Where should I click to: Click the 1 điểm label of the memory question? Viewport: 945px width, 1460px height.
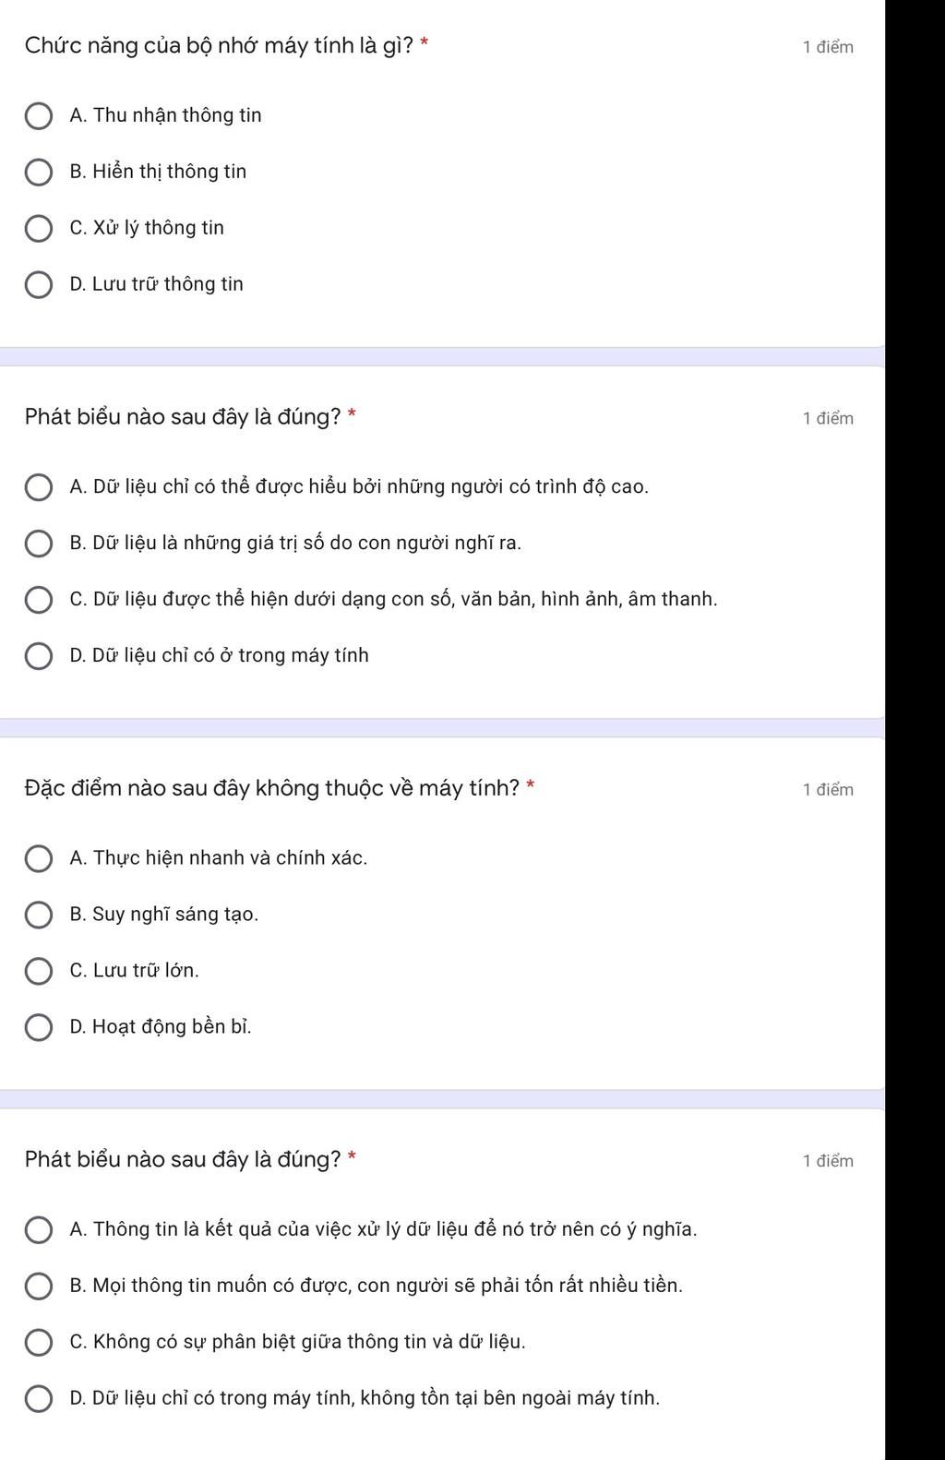pyautogui.click(x=828, y=47)
